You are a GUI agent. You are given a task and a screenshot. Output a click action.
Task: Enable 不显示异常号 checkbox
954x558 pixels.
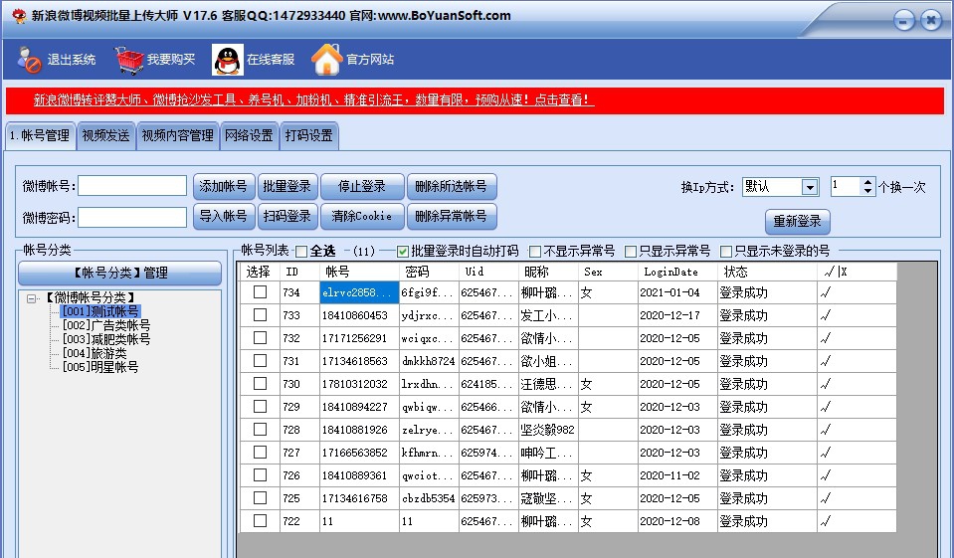click(x=535, y=252)
